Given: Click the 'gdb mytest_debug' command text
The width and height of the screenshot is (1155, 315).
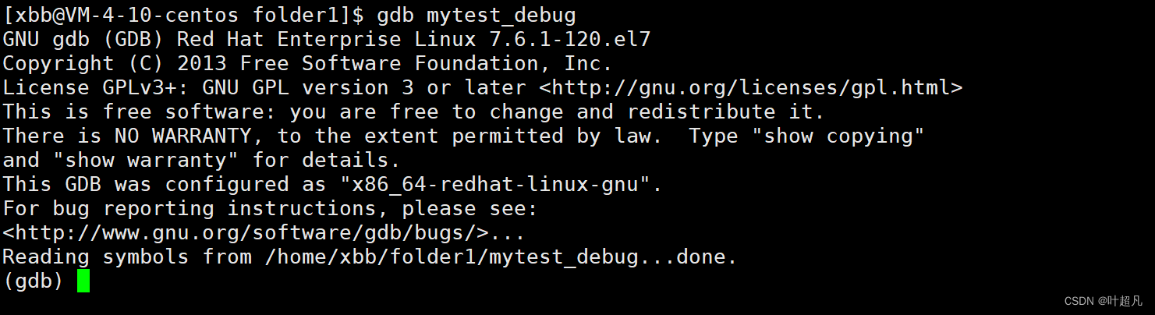Looking at the screenshot, I should pos(477,15).
